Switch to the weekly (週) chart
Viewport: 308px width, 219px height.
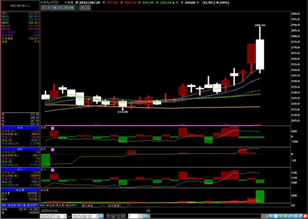[x=83, y=8]
